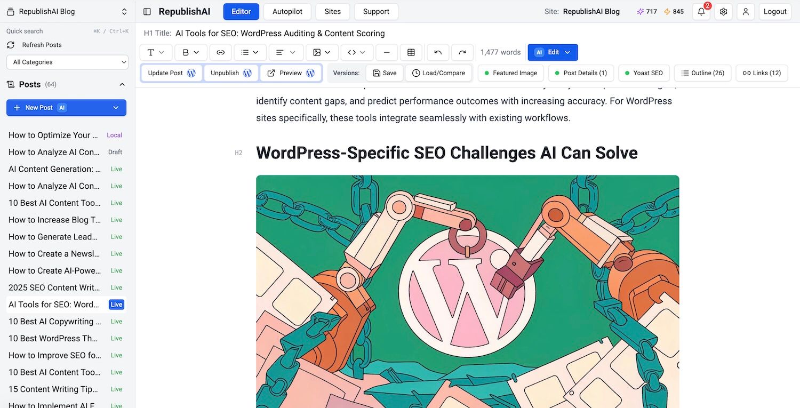This screenshot has width=800, height=408.
Task: Open the All Categories dropdown
Action: pyautogui.click(x=67, y=62)
